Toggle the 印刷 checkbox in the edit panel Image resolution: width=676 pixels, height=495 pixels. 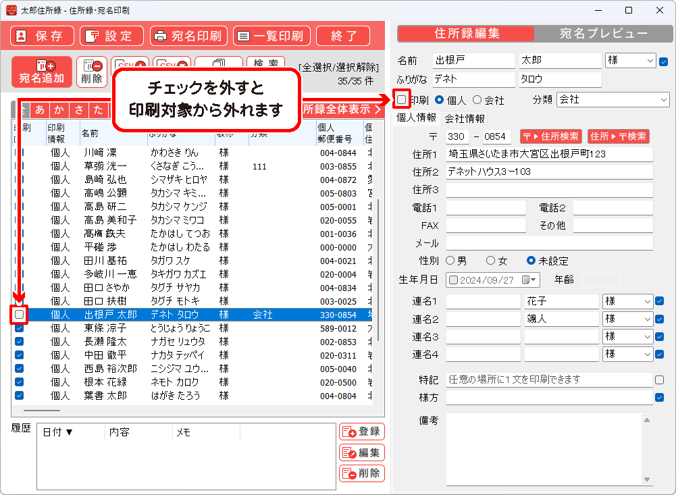coord(402,100)
